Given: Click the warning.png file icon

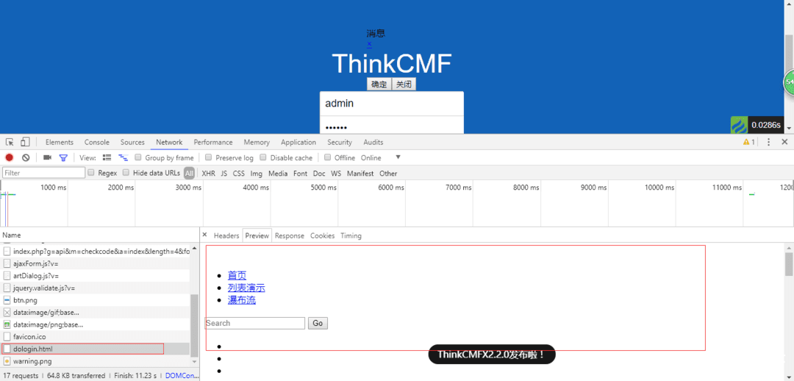Looking at the screenshot, I should [x=7, y=361].
